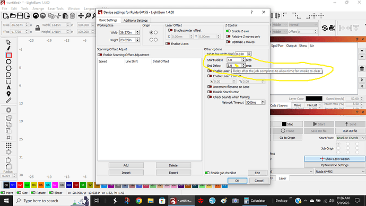The image size is (366, 206).
Task: Select the Pan/move view arrows icon
Action: pyautogui.click(x=81, y=15)
